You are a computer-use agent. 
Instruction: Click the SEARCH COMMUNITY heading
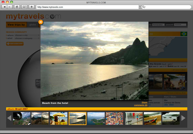16,32
